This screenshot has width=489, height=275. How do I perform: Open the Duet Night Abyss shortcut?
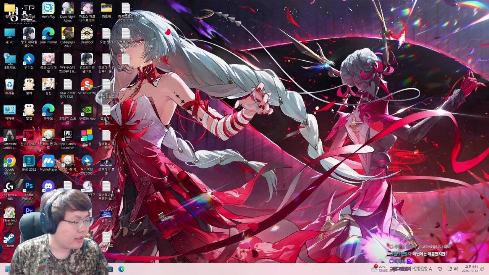[68, 8]
